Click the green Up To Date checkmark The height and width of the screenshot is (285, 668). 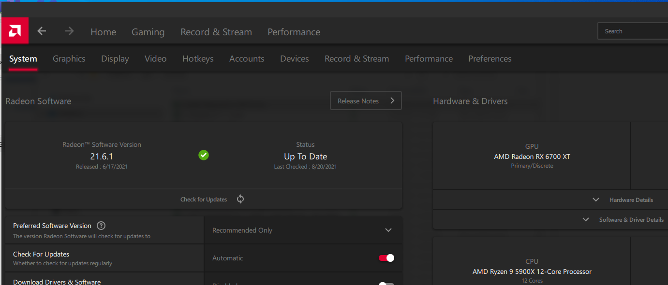[x=204, y=155]
